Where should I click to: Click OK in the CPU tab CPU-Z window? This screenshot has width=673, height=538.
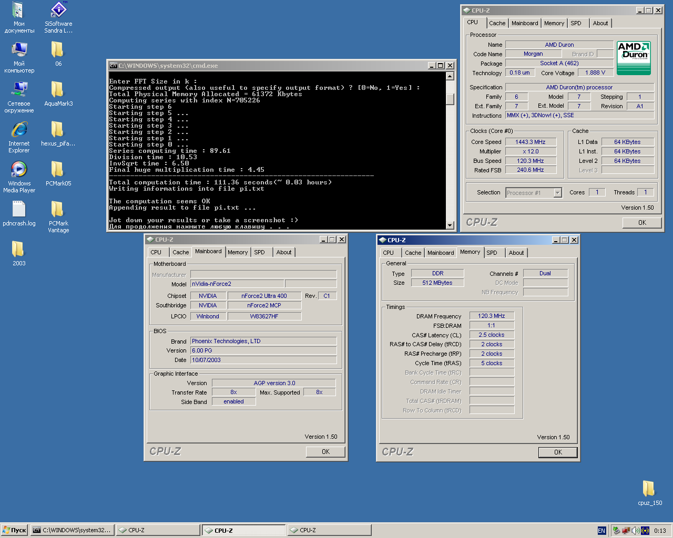pyautogui.click(x=642, y=223)
